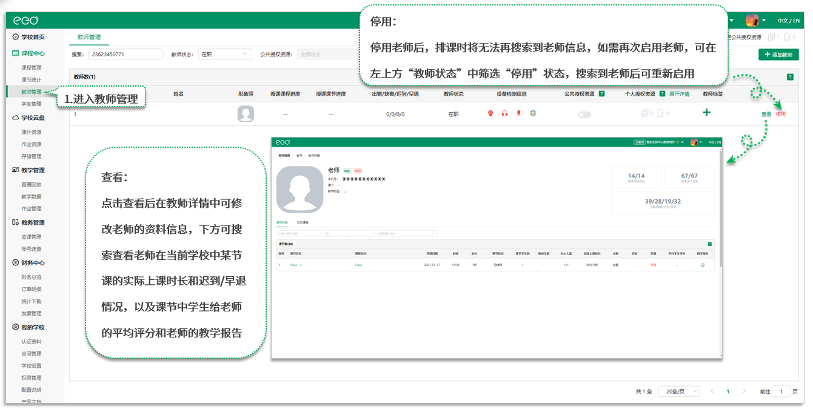Click 停用 link for the teacher

[x=781, y=114]
